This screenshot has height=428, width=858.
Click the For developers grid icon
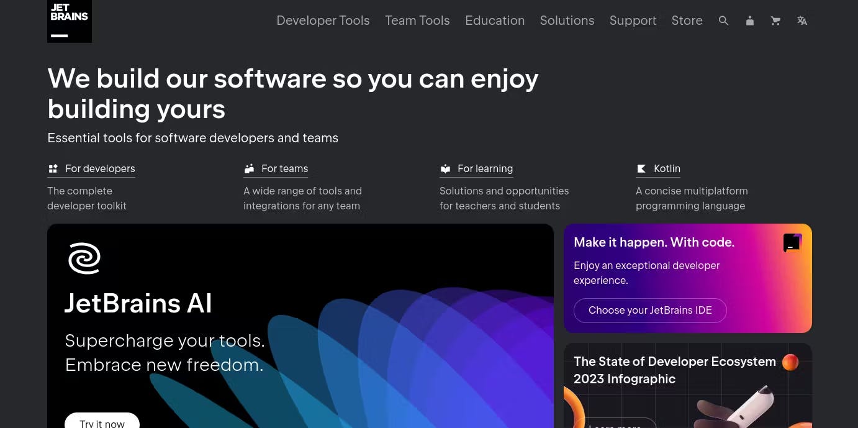tap(53, 168)
